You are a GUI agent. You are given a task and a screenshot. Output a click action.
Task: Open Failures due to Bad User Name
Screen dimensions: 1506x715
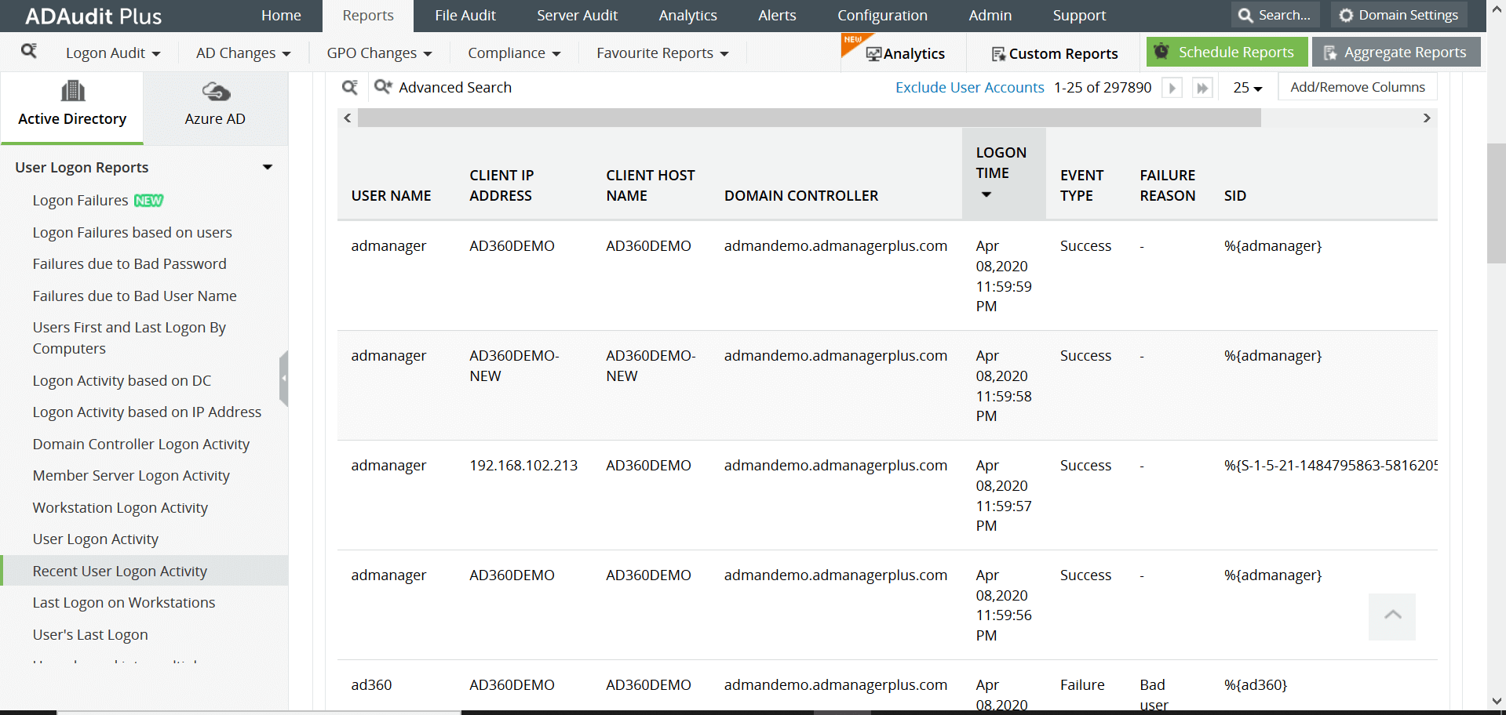pyautogui.click(x=135, y=296)
